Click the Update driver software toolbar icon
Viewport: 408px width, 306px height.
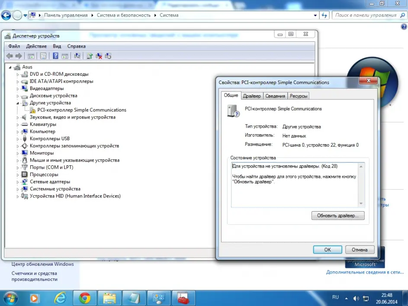90,56
